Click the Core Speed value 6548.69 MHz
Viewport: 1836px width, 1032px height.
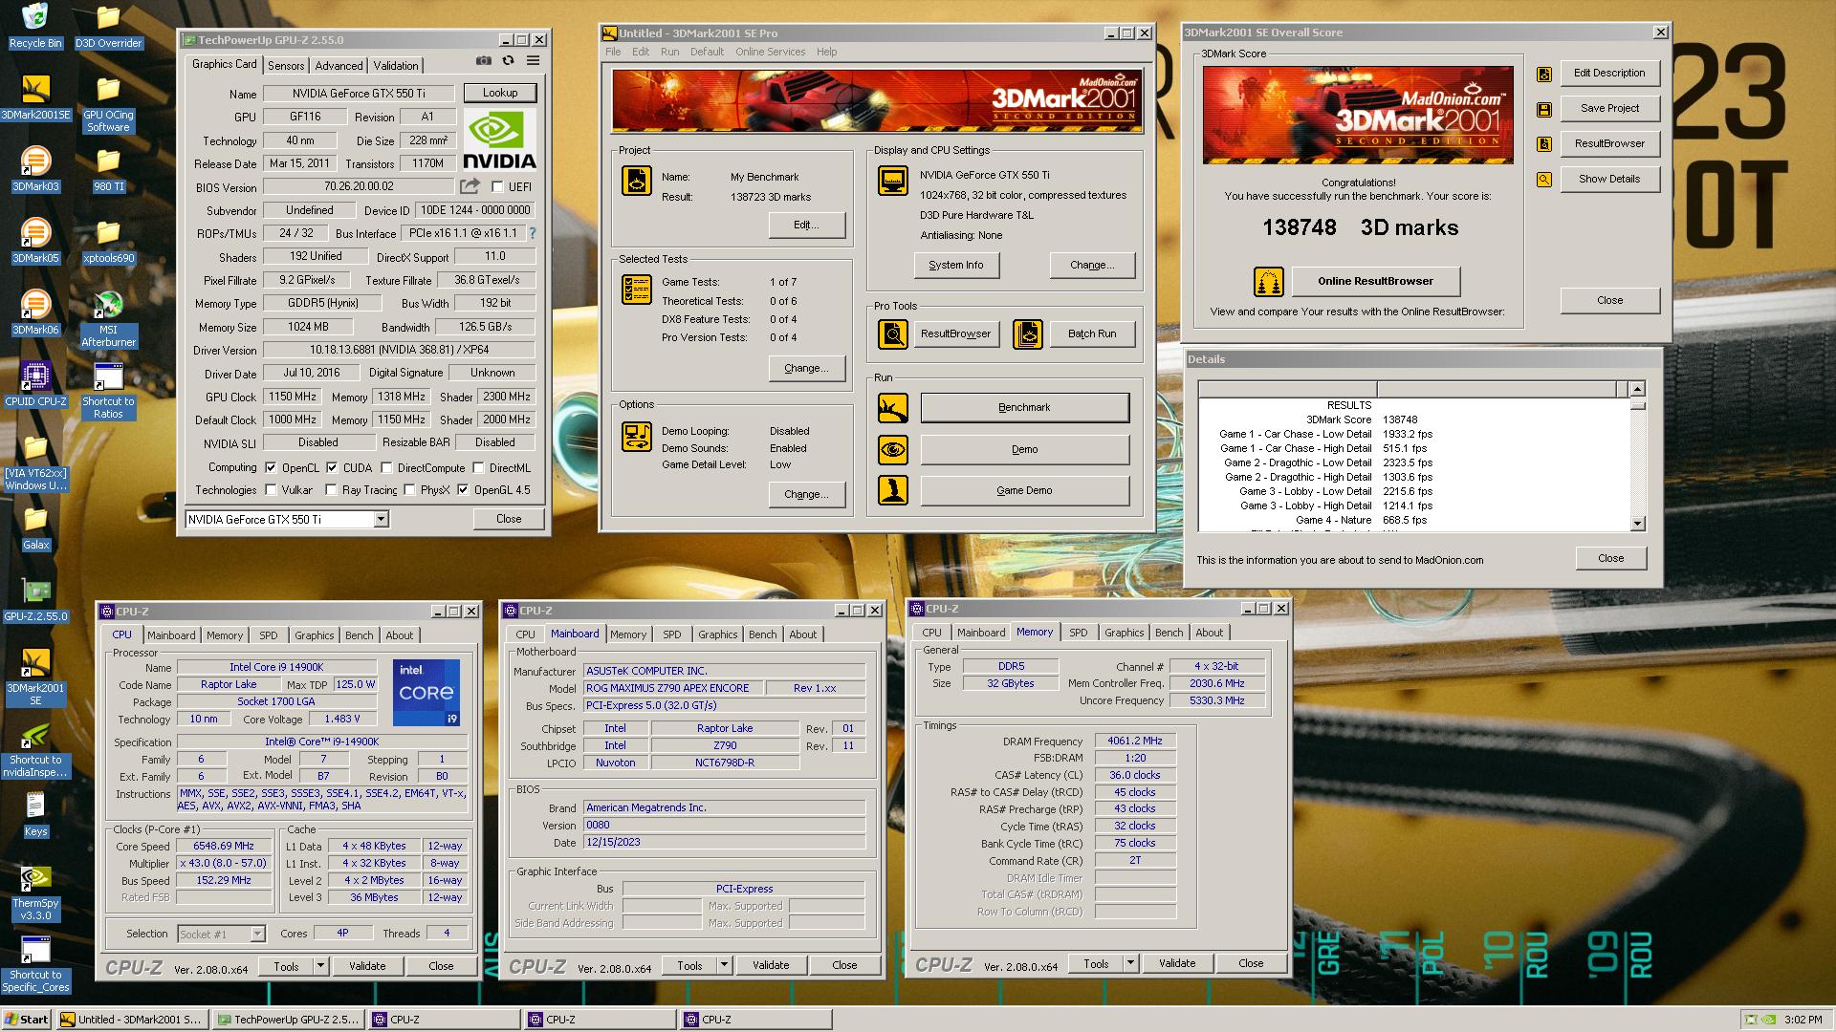pos(225,847)
